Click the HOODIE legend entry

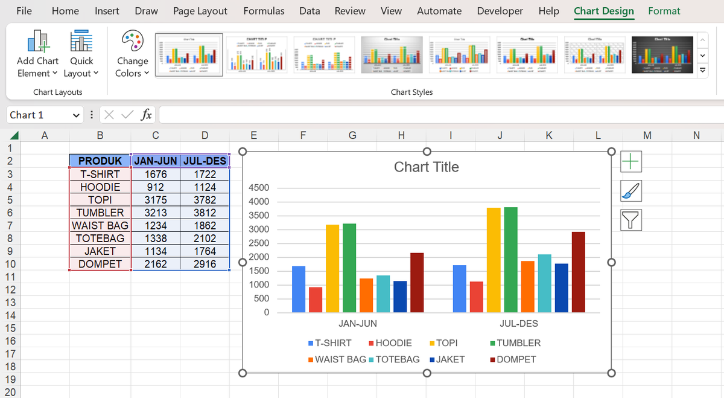pos(390,343)
